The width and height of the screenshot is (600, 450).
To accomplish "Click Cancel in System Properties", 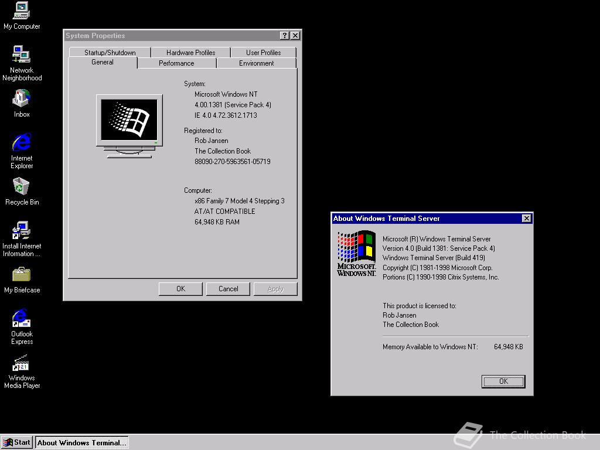I will (x=228, y=289).
